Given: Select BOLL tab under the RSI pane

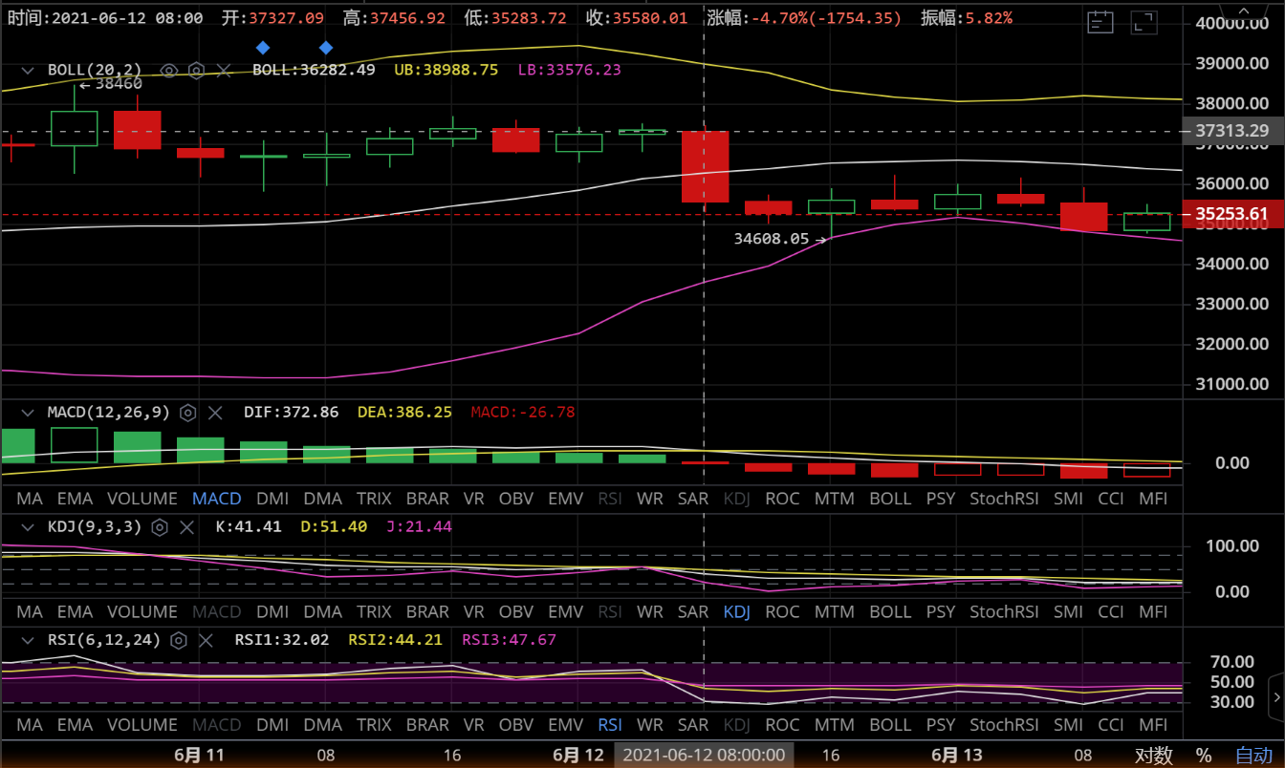Looking at the screenshot, I should click(x=890, y=726).
